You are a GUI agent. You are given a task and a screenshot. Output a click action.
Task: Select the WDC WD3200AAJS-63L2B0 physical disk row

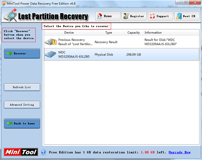(x=122, y=54)
